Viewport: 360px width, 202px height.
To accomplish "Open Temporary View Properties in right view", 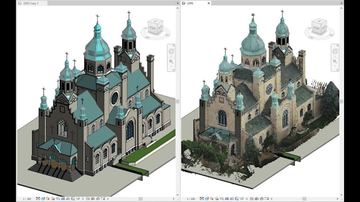I will point(252,199).
